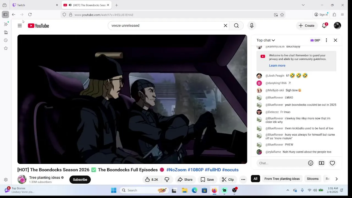
Task: Open the 0XP channel points badge
Action: point(315,40)
